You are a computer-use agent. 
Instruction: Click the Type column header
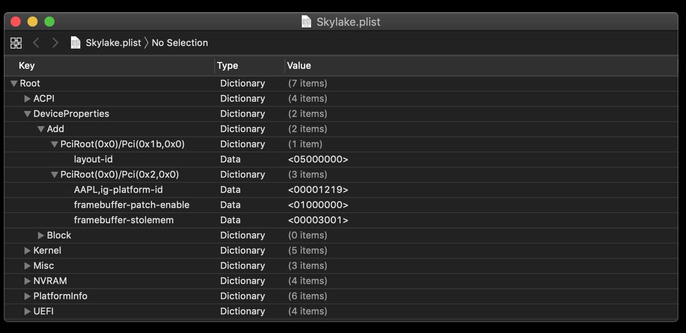click(227, 65)
